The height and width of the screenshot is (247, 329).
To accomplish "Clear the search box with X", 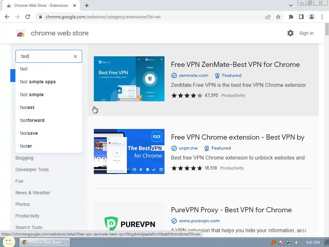I will coord(75,56).
